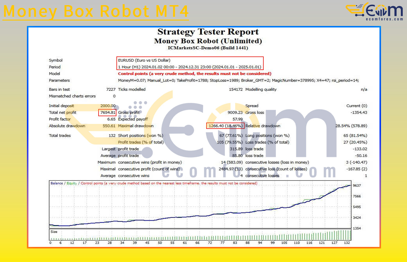Screen dimensions: 407x262
Task: Click the x-axis label 127 under the chart
Action: [x=334, y=243]
